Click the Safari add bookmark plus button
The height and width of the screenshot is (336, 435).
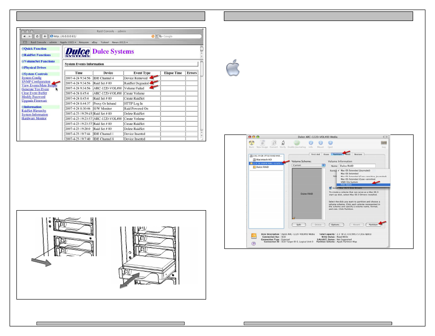45,36
